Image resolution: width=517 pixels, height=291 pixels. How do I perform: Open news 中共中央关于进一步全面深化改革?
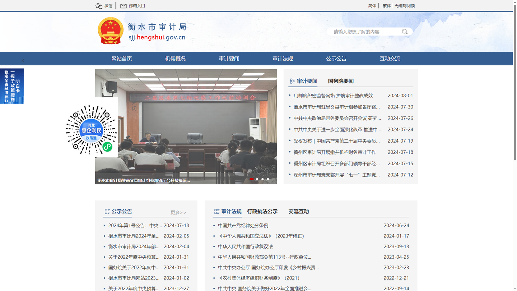[337, 130]
